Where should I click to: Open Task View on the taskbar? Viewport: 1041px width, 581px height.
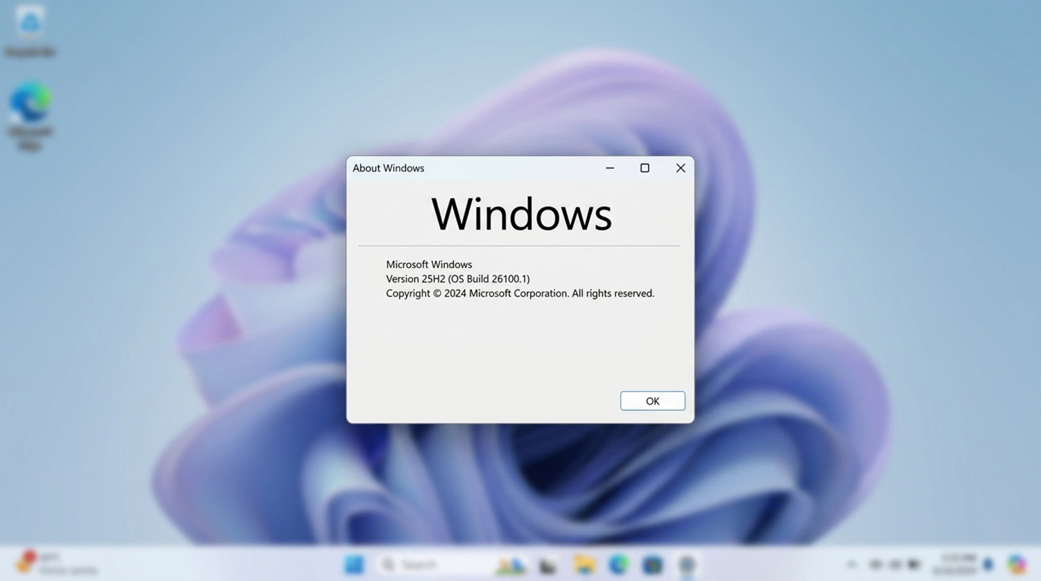(548, 566)
